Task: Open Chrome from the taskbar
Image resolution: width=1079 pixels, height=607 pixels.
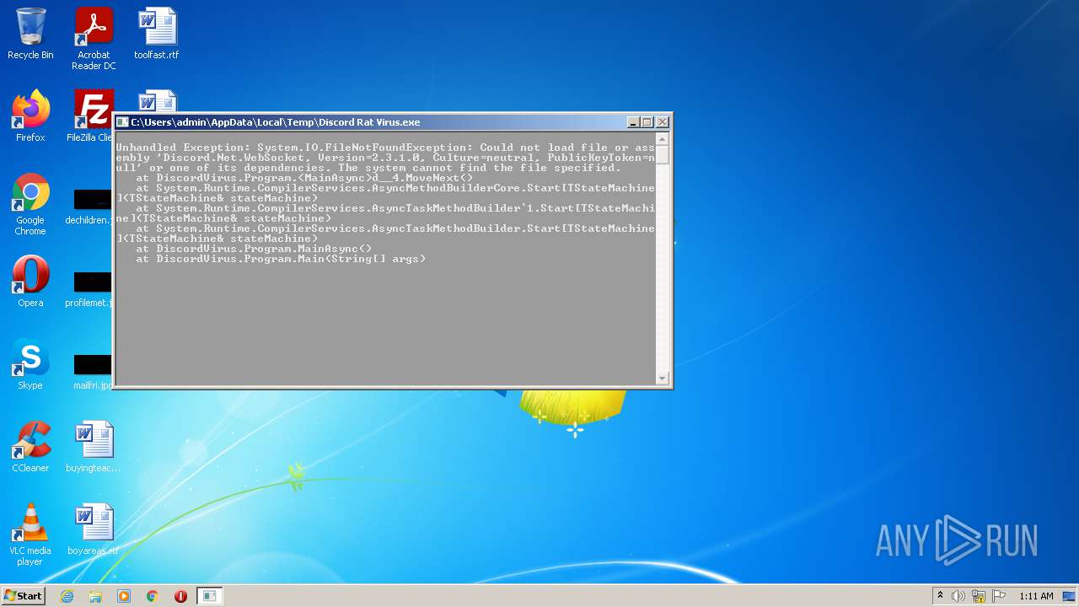Action: [153, 596]
